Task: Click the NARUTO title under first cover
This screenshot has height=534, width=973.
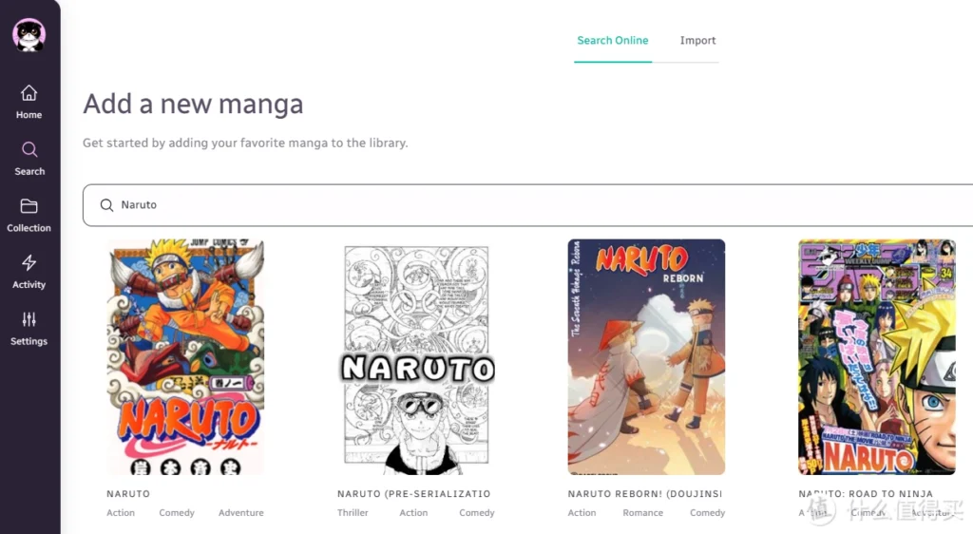Action: click(128, 494)
